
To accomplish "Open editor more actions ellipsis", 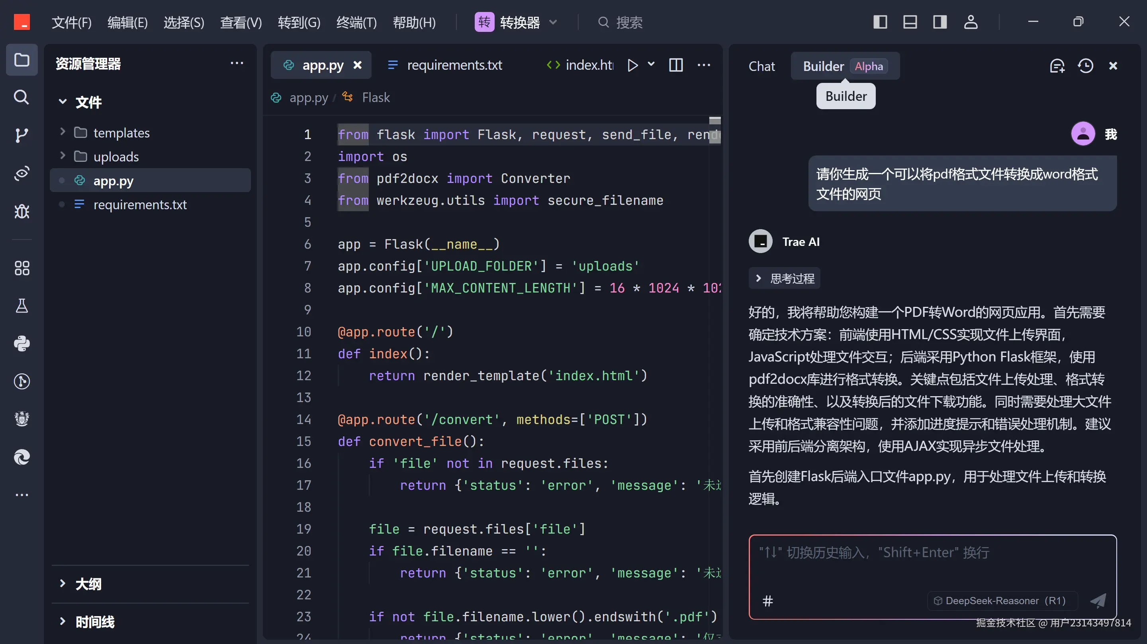I will pyautogui.click(x=703, y=65).
